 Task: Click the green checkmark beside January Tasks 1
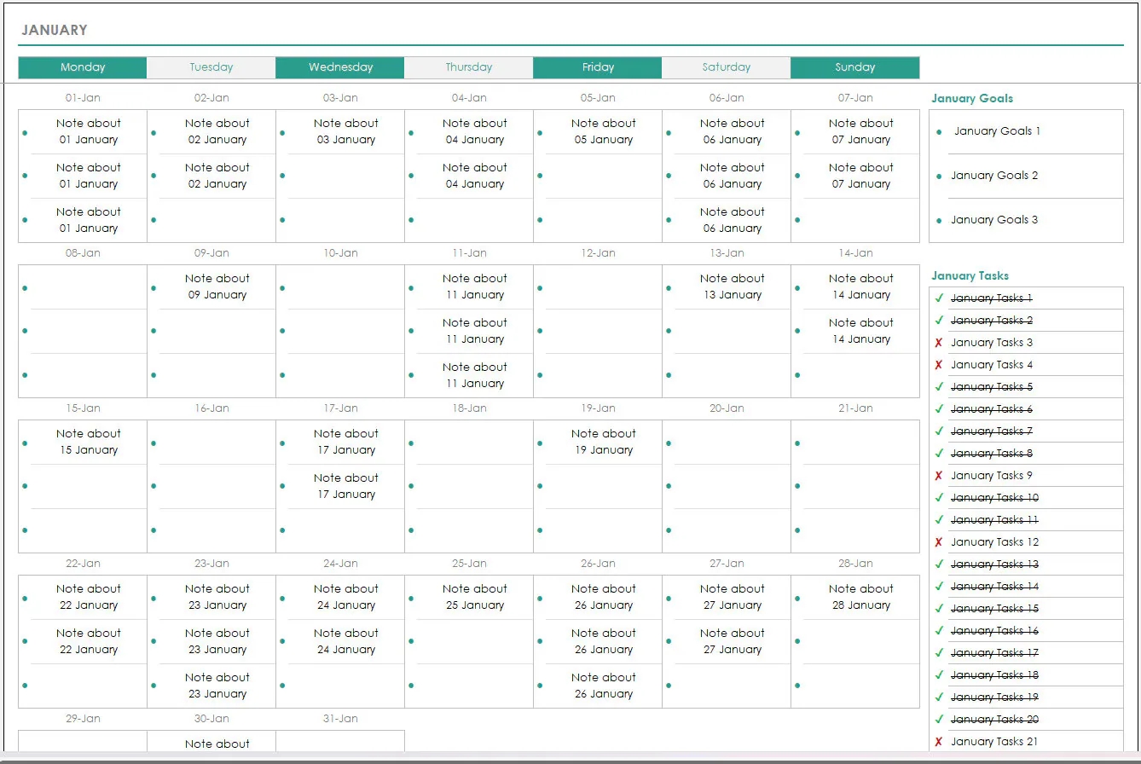(x=939, y=298)
